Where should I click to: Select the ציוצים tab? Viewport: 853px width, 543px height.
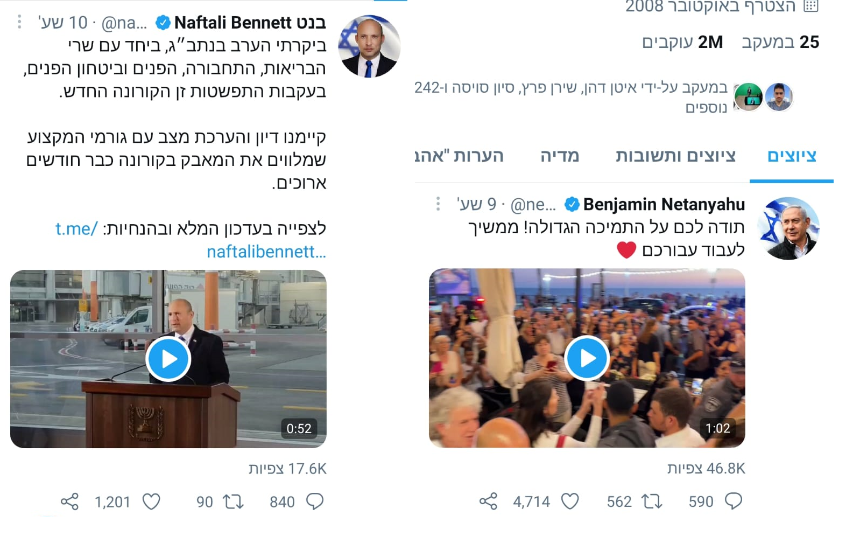click(792, 156)
